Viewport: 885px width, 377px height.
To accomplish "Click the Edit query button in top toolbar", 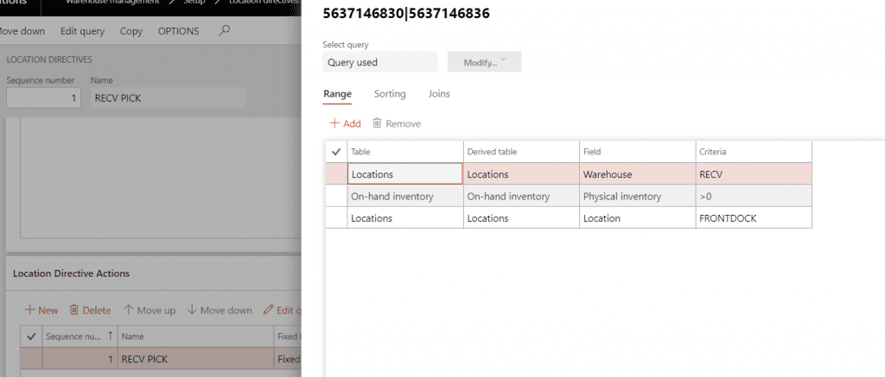I will click(x=82, y=31).
